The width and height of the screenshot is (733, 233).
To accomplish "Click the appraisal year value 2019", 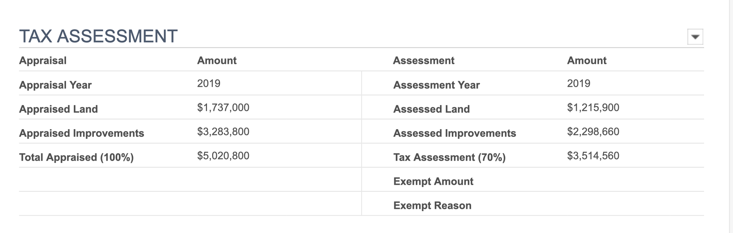I will pos(208,83).
